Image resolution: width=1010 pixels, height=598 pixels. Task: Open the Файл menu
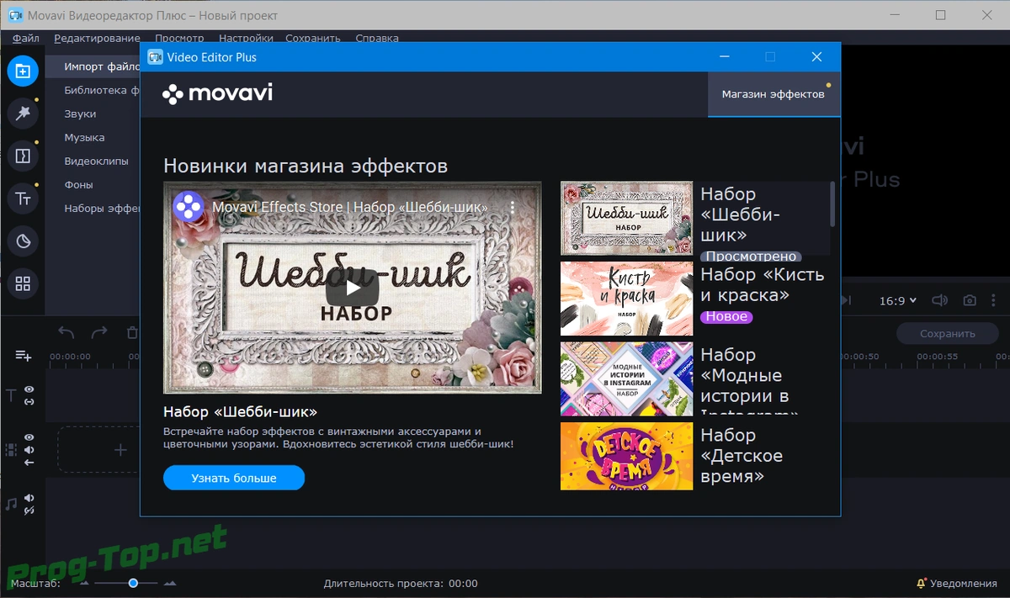[x=26, y=38]
